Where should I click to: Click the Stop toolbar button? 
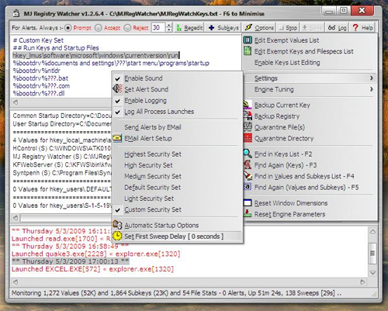pos(288,28)
